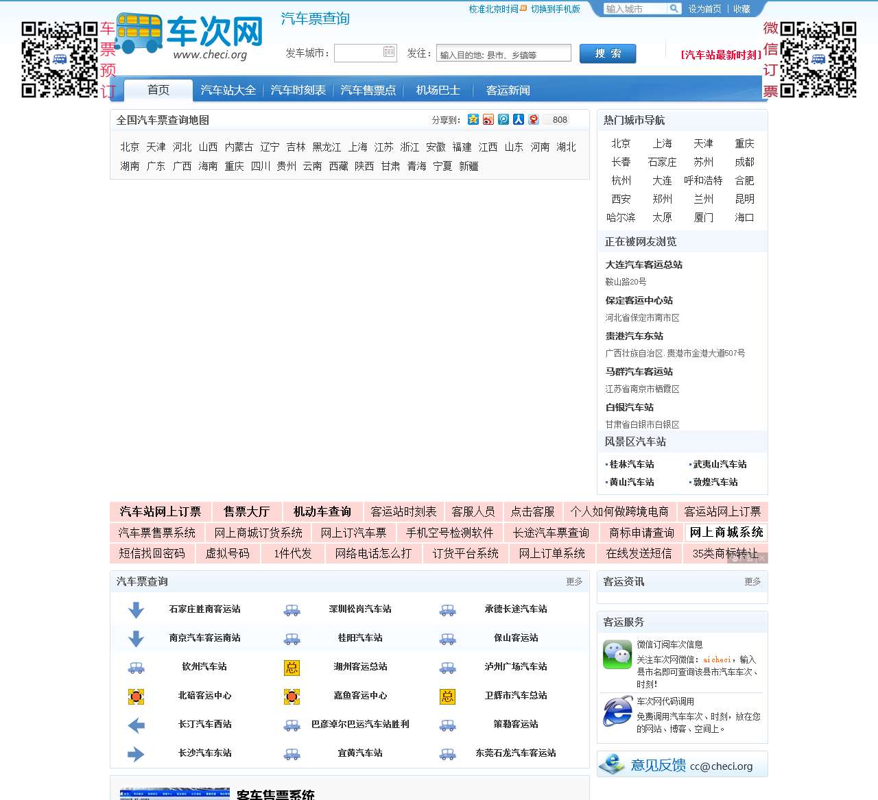This screenshot has width=878, height=800.
Task: Select the 客运新闻 tab
Action: tap(508, 90)
